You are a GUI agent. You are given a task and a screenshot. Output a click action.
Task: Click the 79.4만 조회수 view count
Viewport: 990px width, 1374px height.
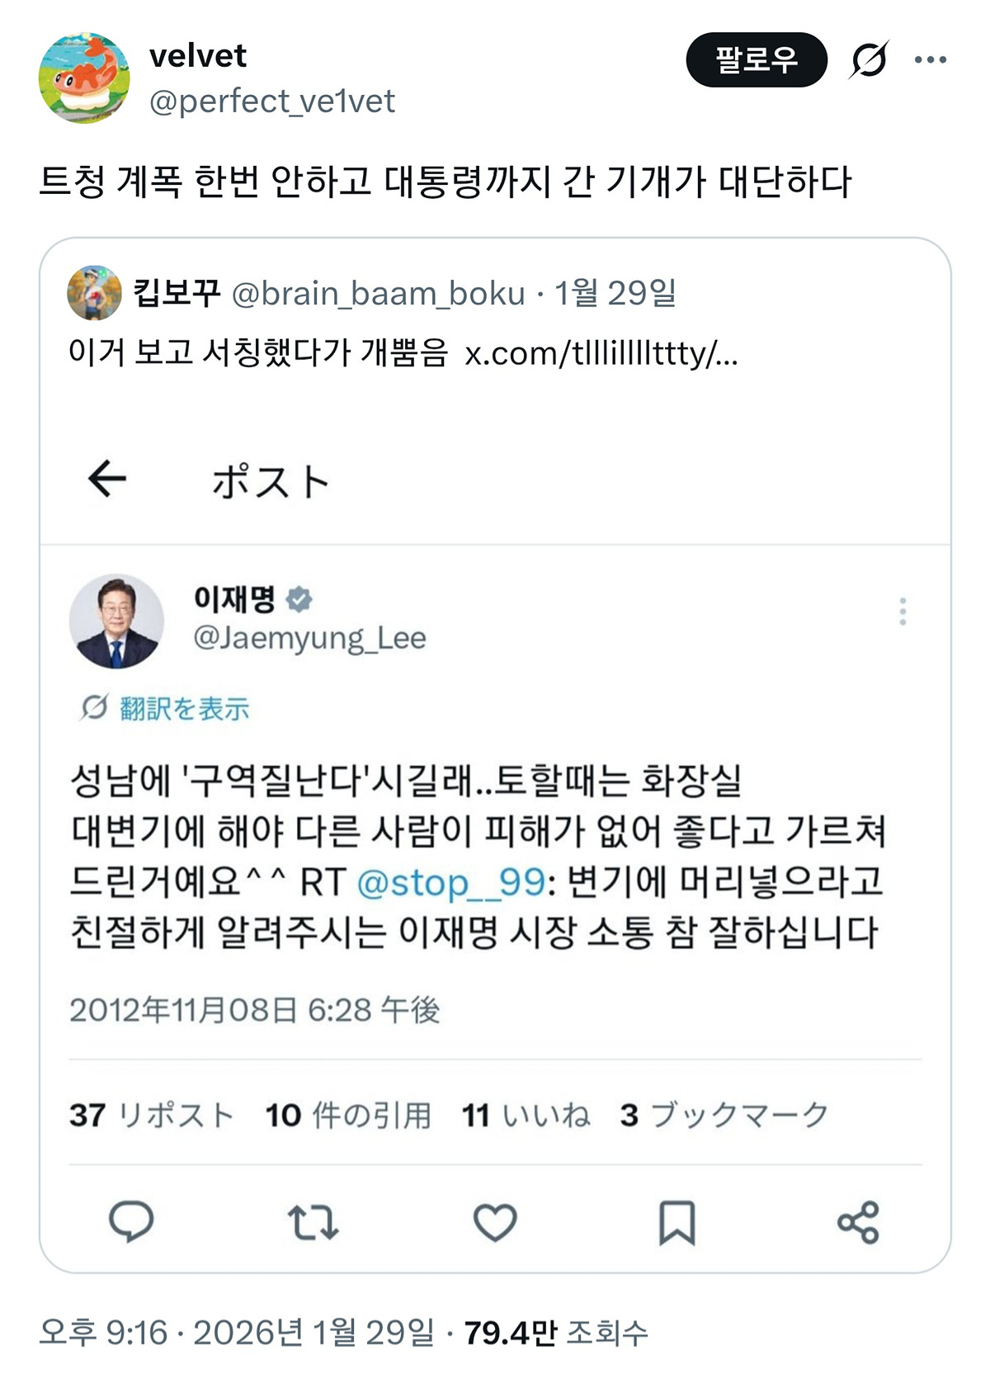click(555, 1332)
